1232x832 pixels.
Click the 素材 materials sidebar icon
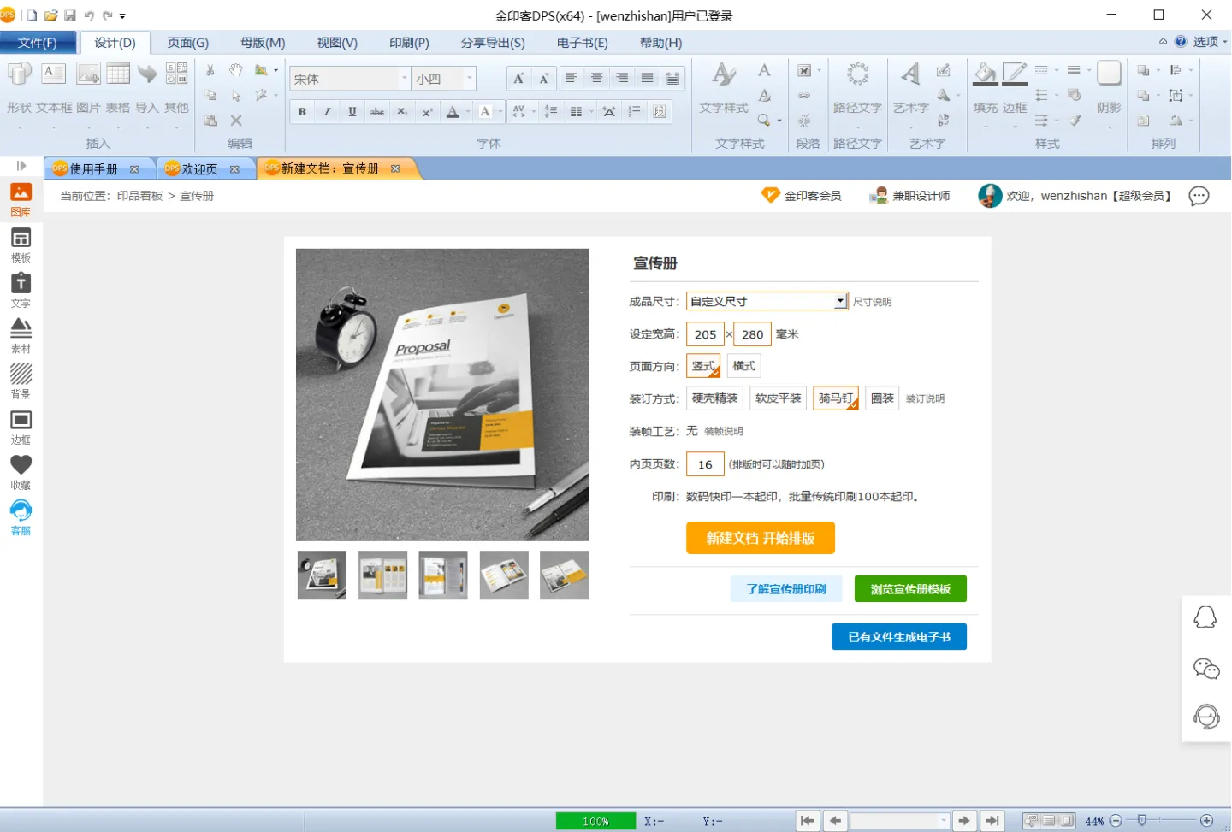21,335
